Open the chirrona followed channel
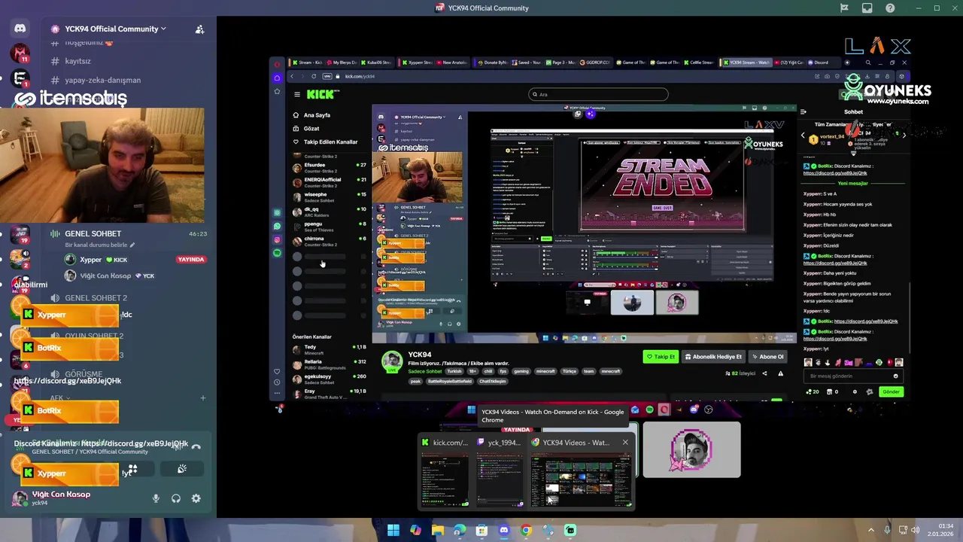The image size is (963, 542). click(x=329, y=241)
